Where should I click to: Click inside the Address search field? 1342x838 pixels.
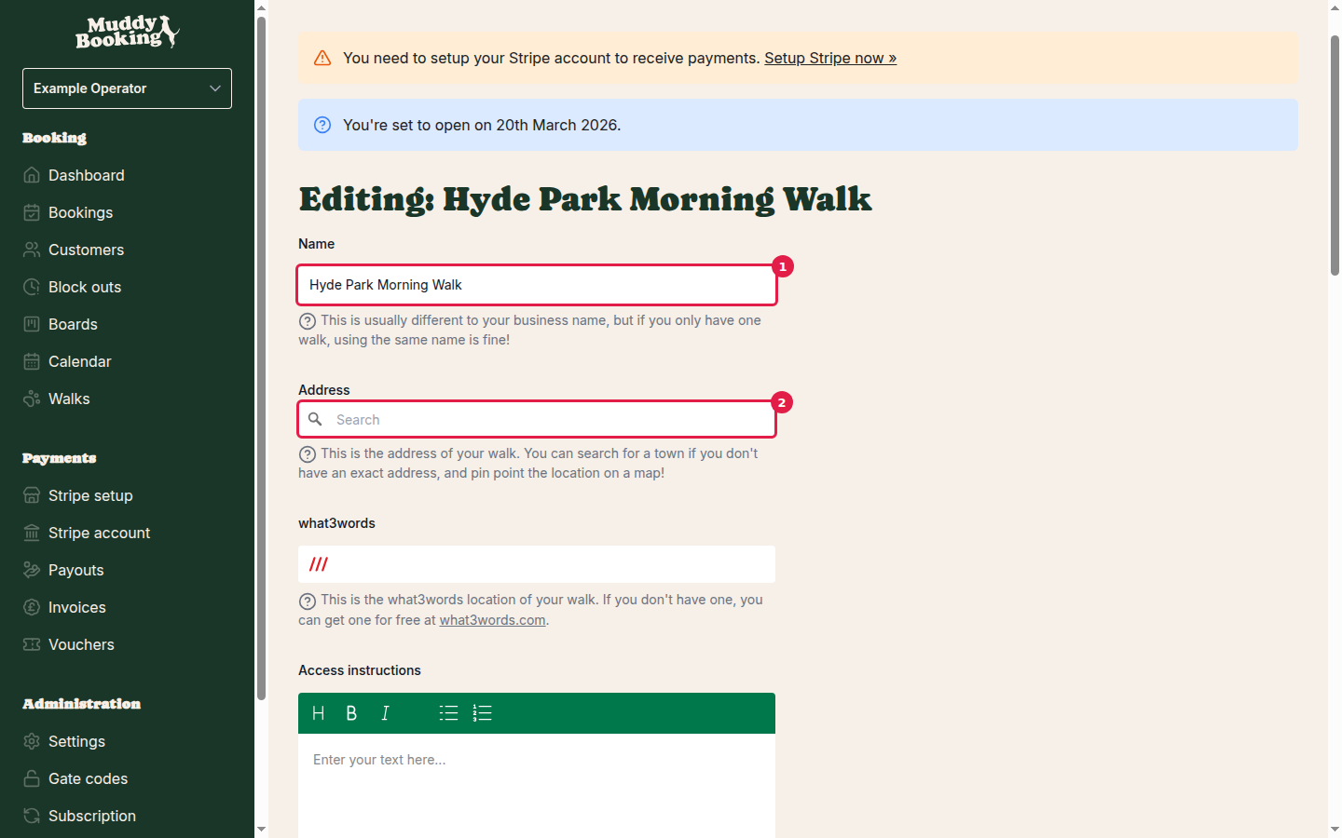[x=536, y=419]
